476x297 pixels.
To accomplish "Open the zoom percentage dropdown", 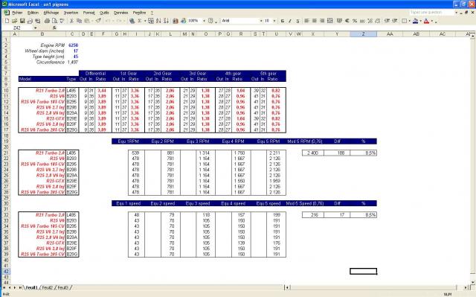I will (x=204, y=21).
